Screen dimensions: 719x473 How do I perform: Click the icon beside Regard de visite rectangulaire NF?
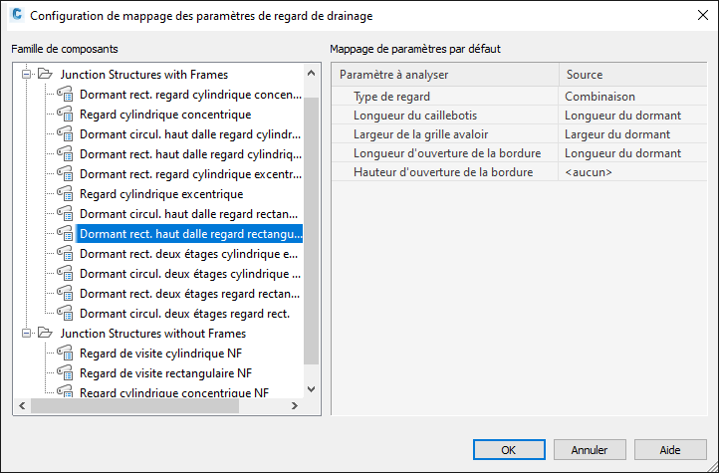coord(66,373)
